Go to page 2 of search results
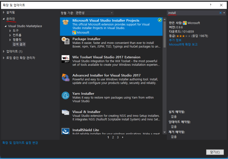This screenshot has width=228, height=159. point(113,138)
